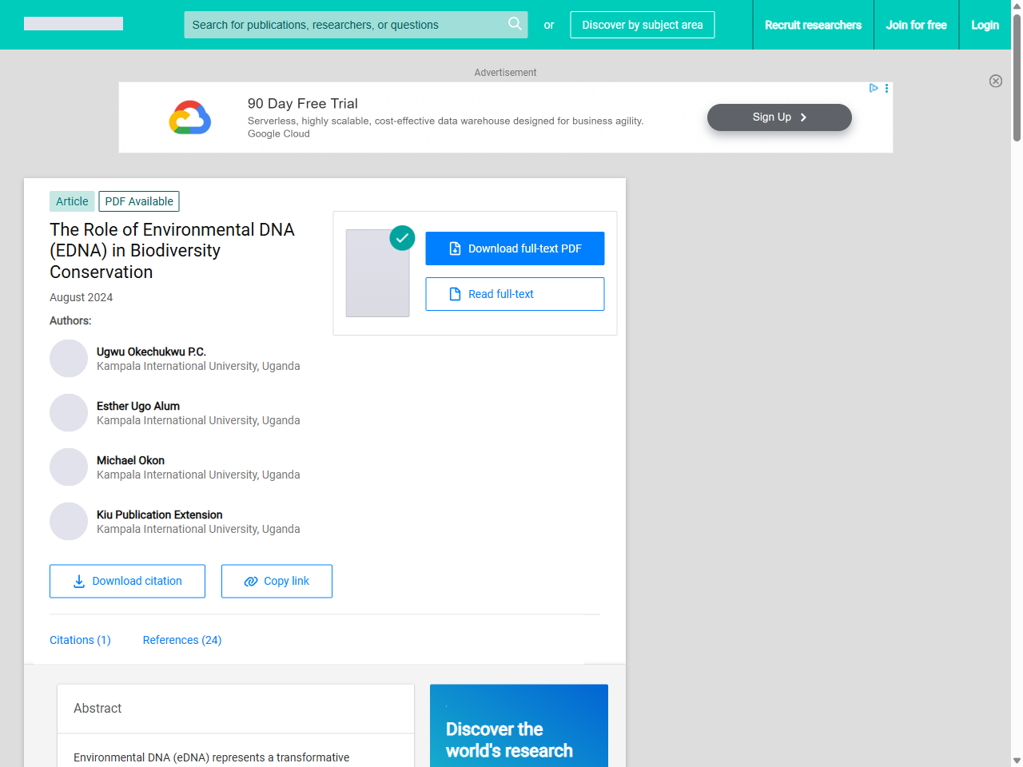
Task: Dismiss the advertisement with the circled X icon
Action: [x=996, y=81]
